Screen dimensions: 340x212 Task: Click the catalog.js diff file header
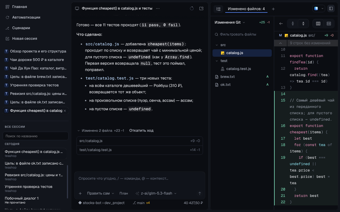click(x=306, y=35)
